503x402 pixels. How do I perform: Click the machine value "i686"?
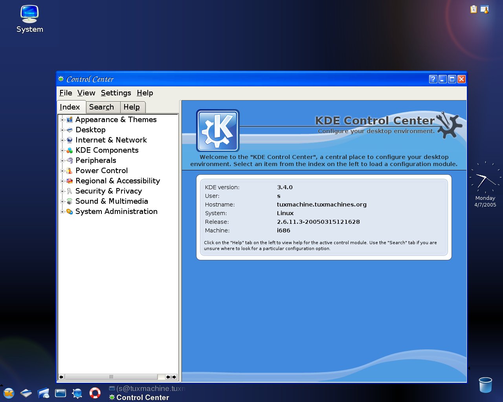pyautogui.click(x=283, y=230)
